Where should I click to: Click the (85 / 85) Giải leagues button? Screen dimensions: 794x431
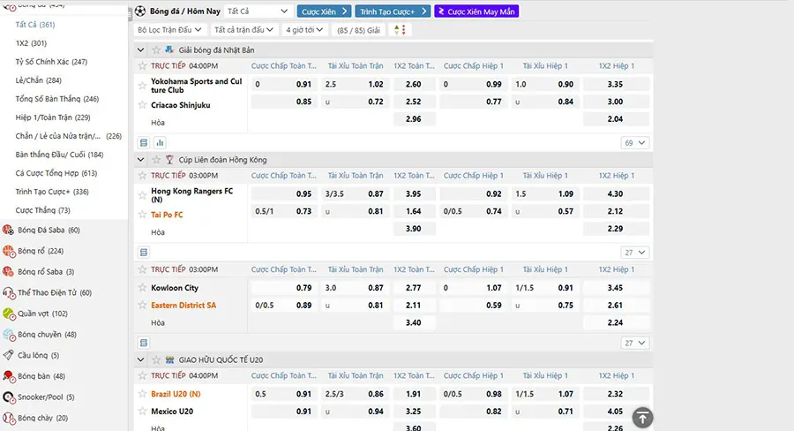pyautogui.click(x=358, y=30)
